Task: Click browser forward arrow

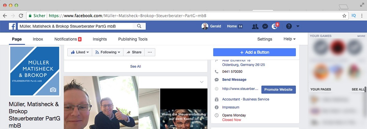Action: (x=13, y=16)
